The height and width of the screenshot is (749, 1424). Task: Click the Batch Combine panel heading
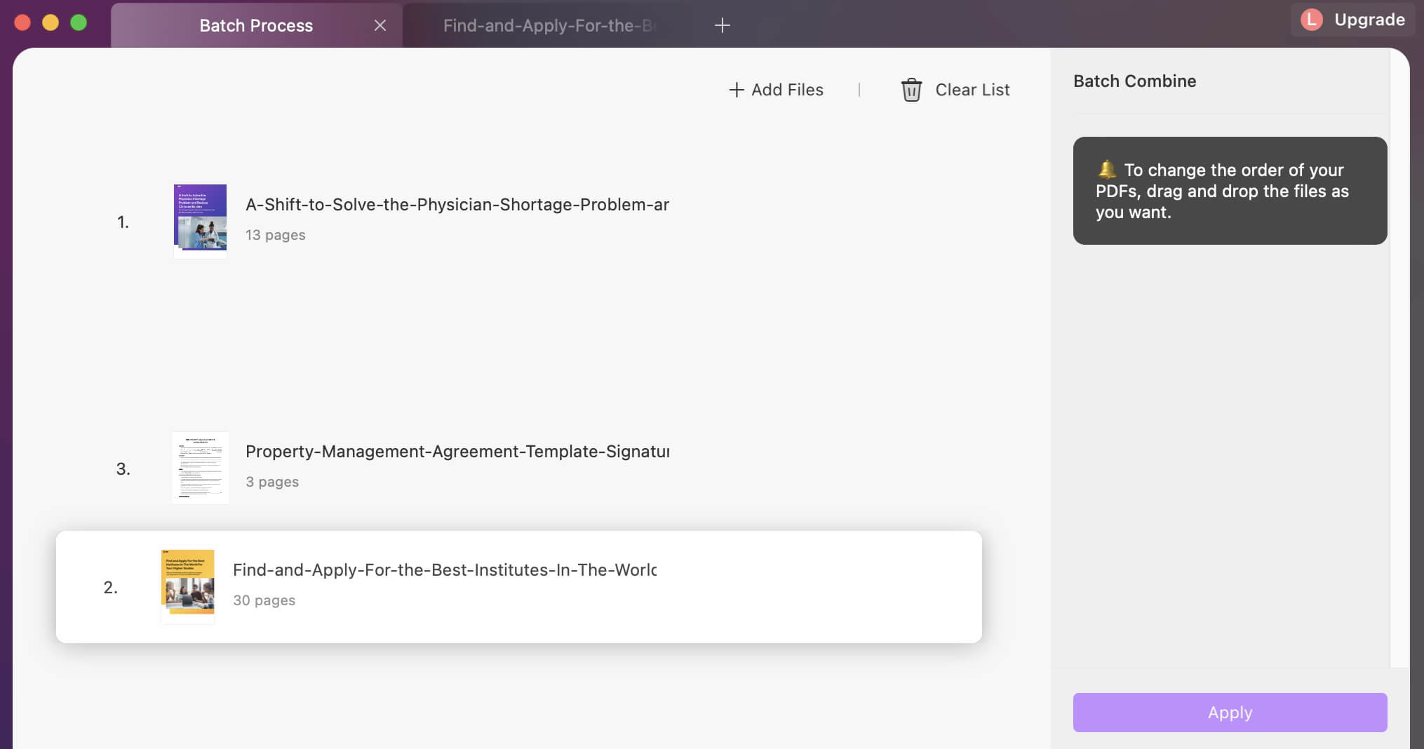point(1134,81)
